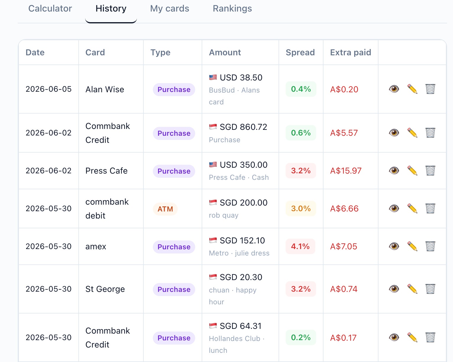Delete the St George happy hour entry
453x362 pixels.
[430, 289]
